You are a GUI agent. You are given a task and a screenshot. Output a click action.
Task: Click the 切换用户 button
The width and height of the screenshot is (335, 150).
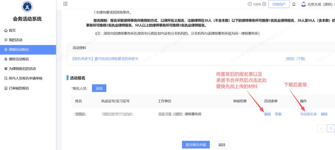pyautogui.click(x=279, y=4)
